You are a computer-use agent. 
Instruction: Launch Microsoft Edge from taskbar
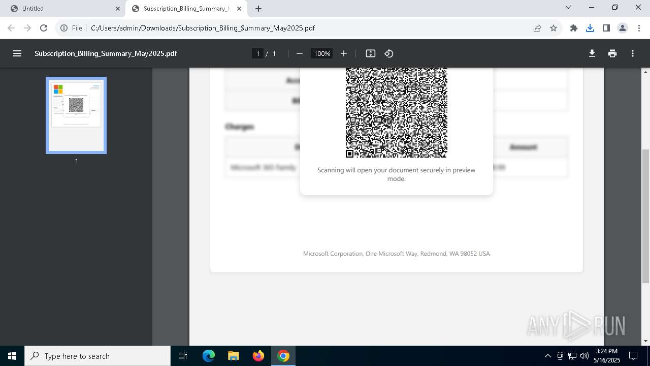point(209,356)
